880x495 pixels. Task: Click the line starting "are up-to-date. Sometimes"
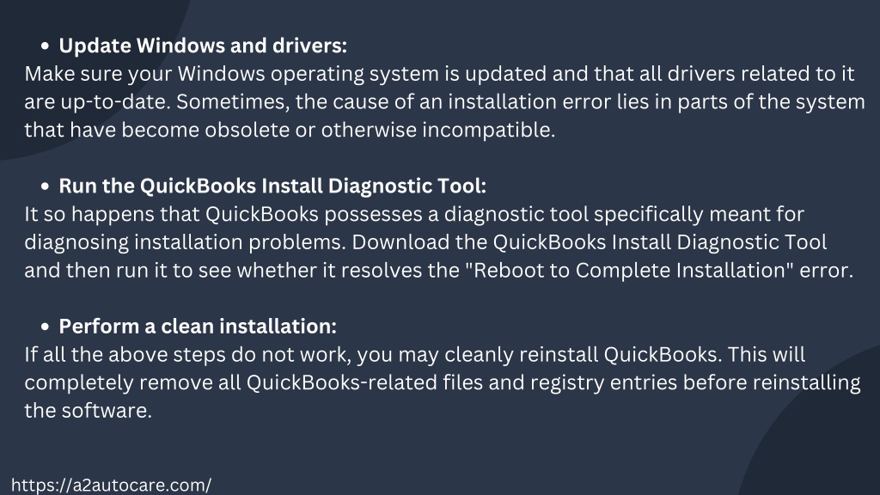point(444,101)
